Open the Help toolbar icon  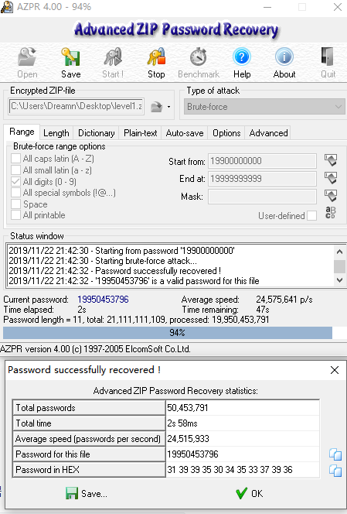click(242, 63)
